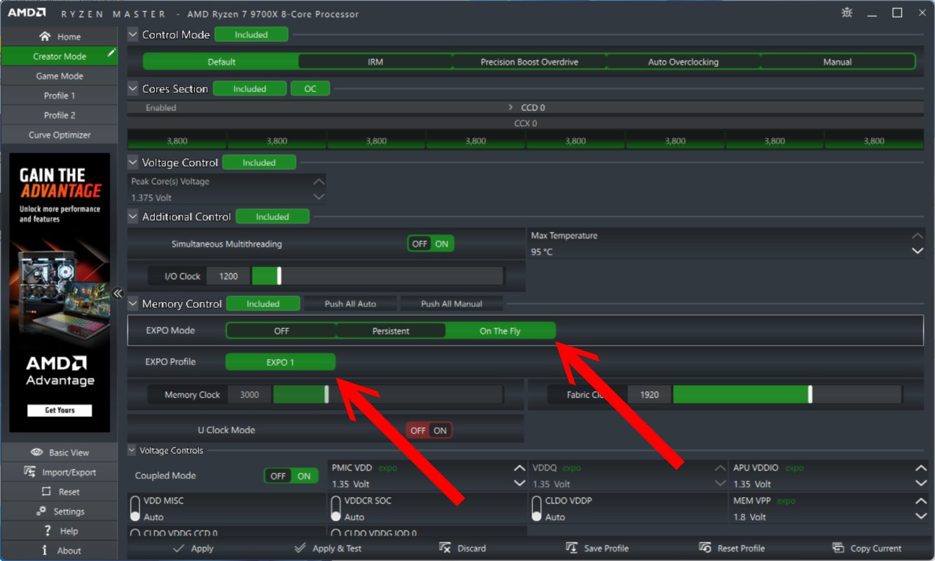This screenshot has height=561, width=935.
Task: Set EXPO Mode to OFF
Action: (x=281, y=331)
